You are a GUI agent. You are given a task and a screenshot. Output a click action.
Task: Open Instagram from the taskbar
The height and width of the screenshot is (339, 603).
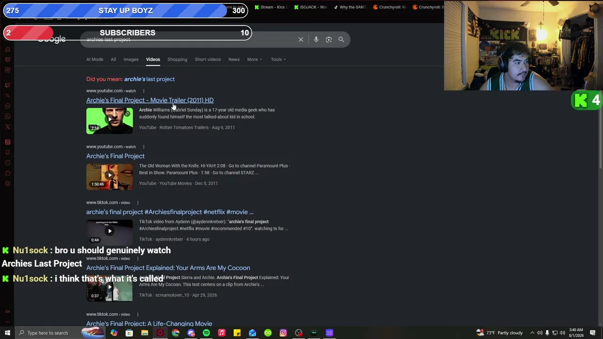pos(283,333)
